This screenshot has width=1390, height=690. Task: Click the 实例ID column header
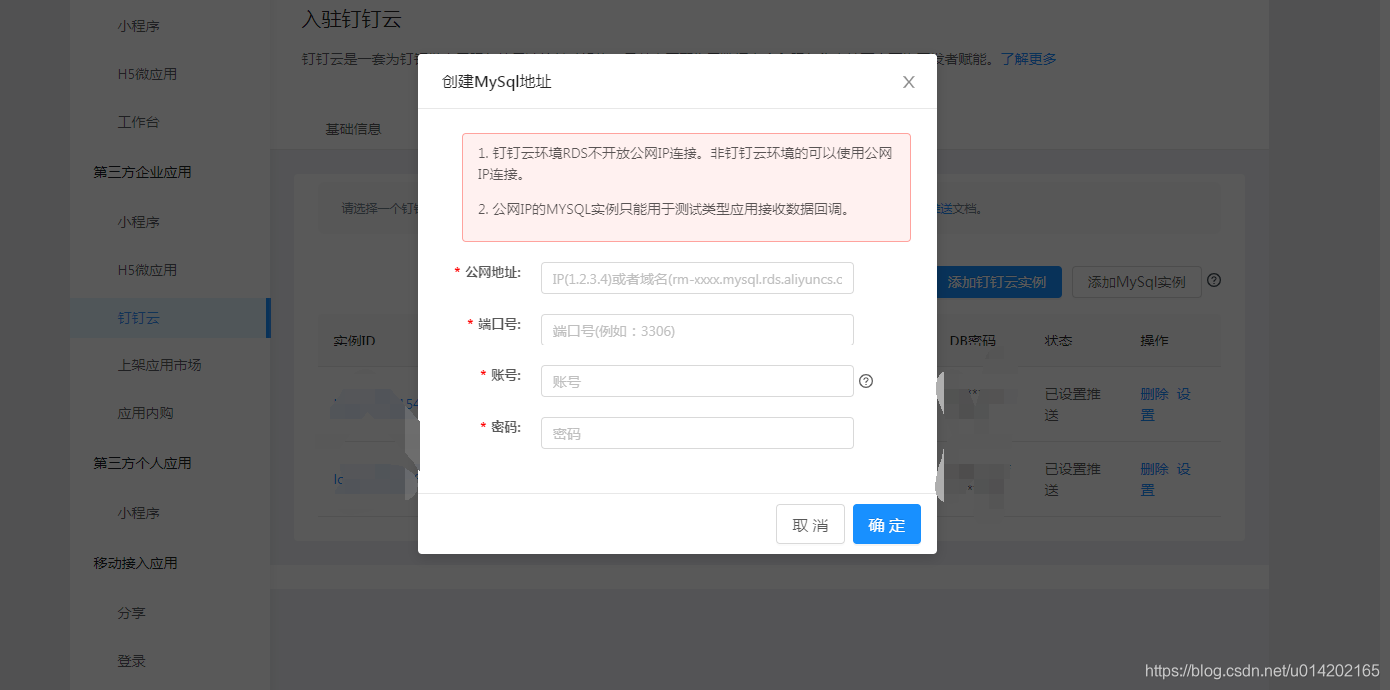pos(354,341)
